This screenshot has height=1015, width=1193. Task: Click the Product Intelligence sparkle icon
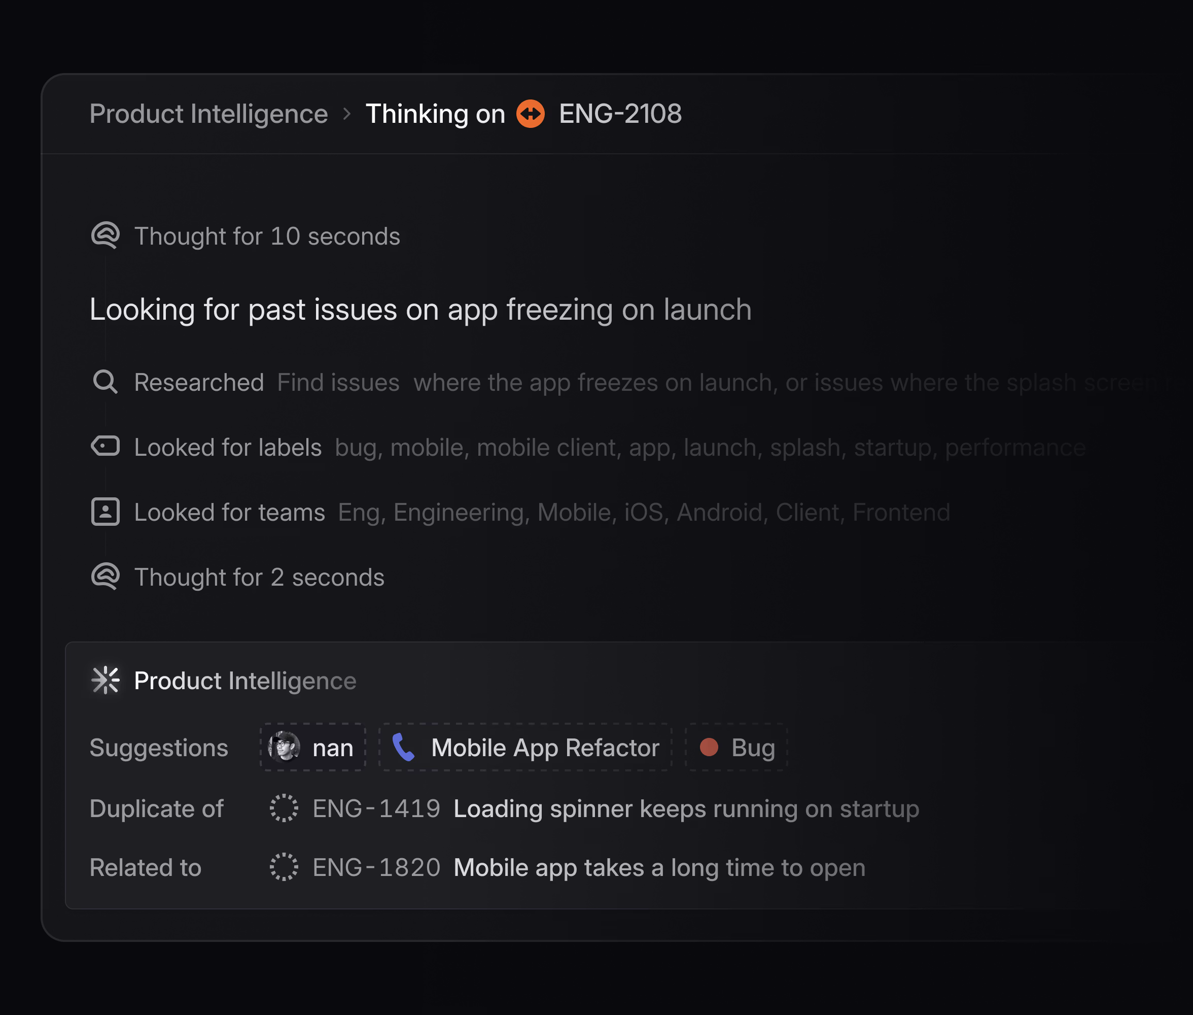pos(105,681)
